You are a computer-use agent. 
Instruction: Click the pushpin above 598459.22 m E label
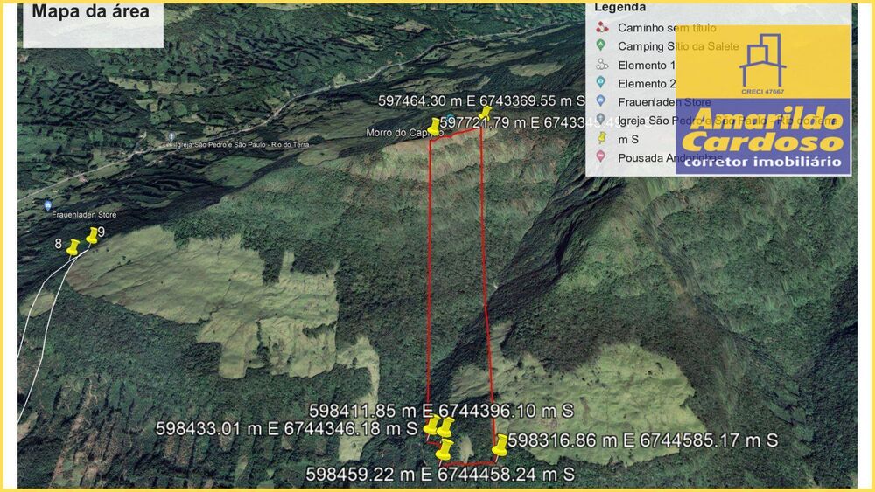click(444, 450)
